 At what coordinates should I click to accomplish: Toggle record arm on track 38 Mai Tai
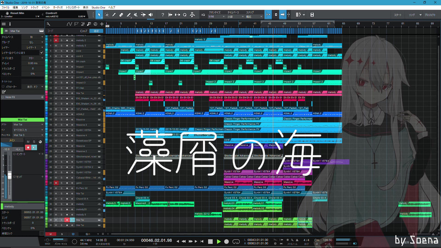coord(67,220)
